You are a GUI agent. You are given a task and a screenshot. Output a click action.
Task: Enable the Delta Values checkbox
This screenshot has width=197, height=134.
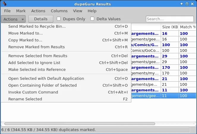coord(92,19)
